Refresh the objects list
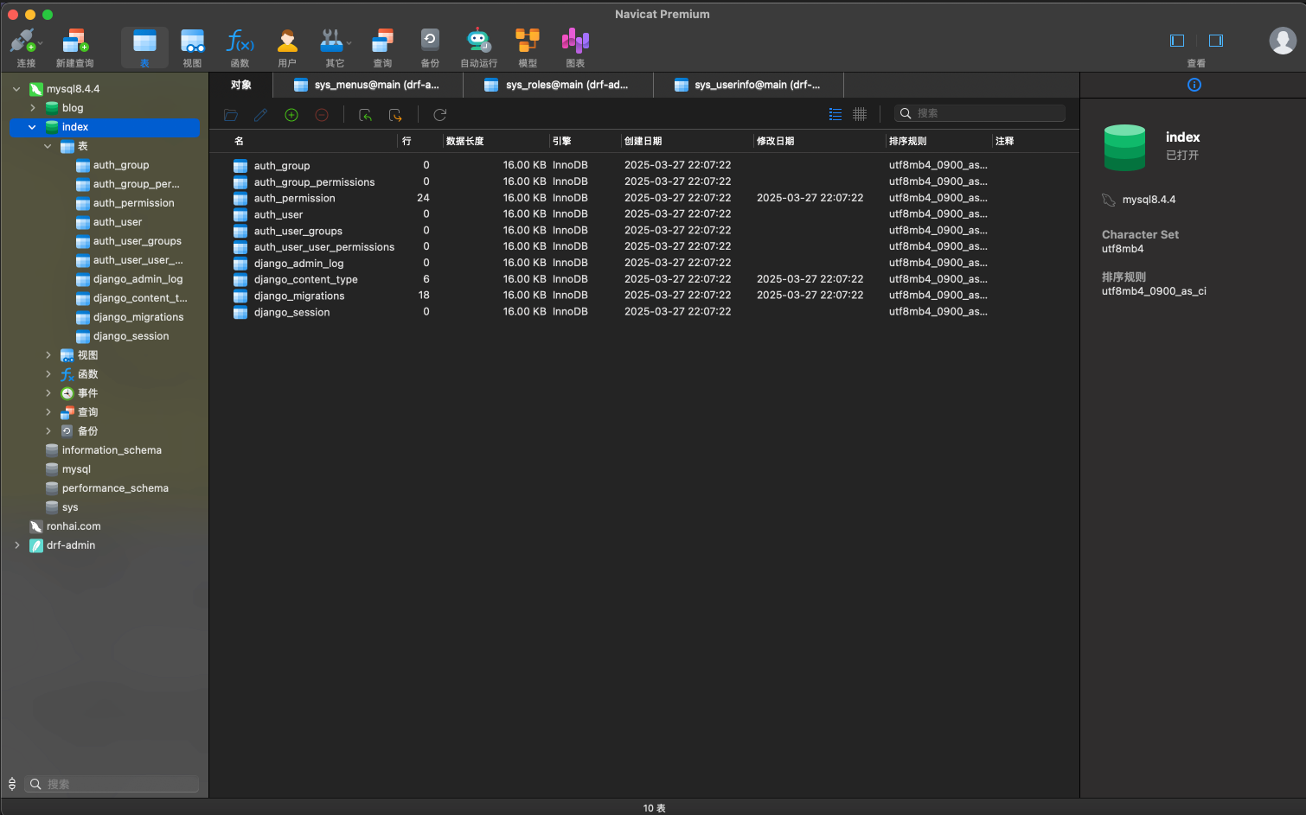The width and height of the screenshot is (1306, 815). (x=440, y=115)
